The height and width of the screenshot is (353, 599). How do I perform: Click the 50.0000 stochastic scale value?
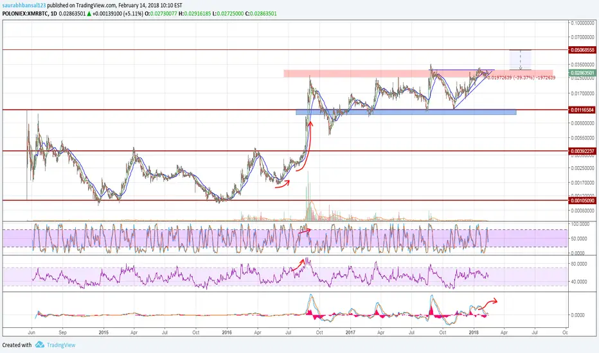pos(579,239)
